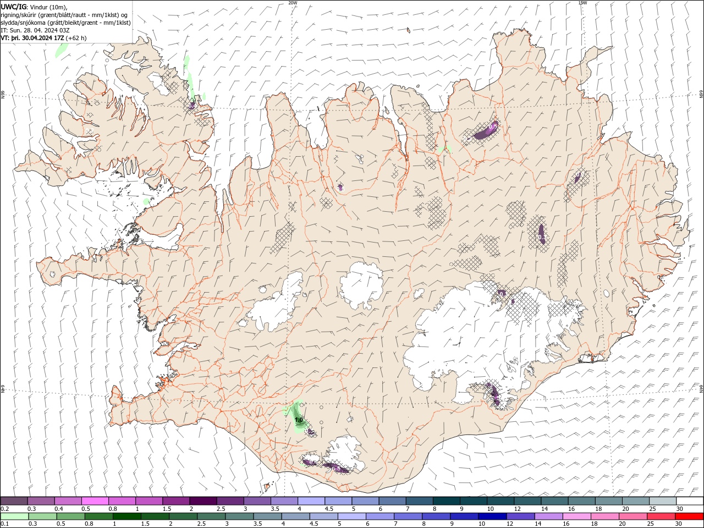
Task: Select the 0.8 swatch in top legend bar
Action: pos(122,501)
